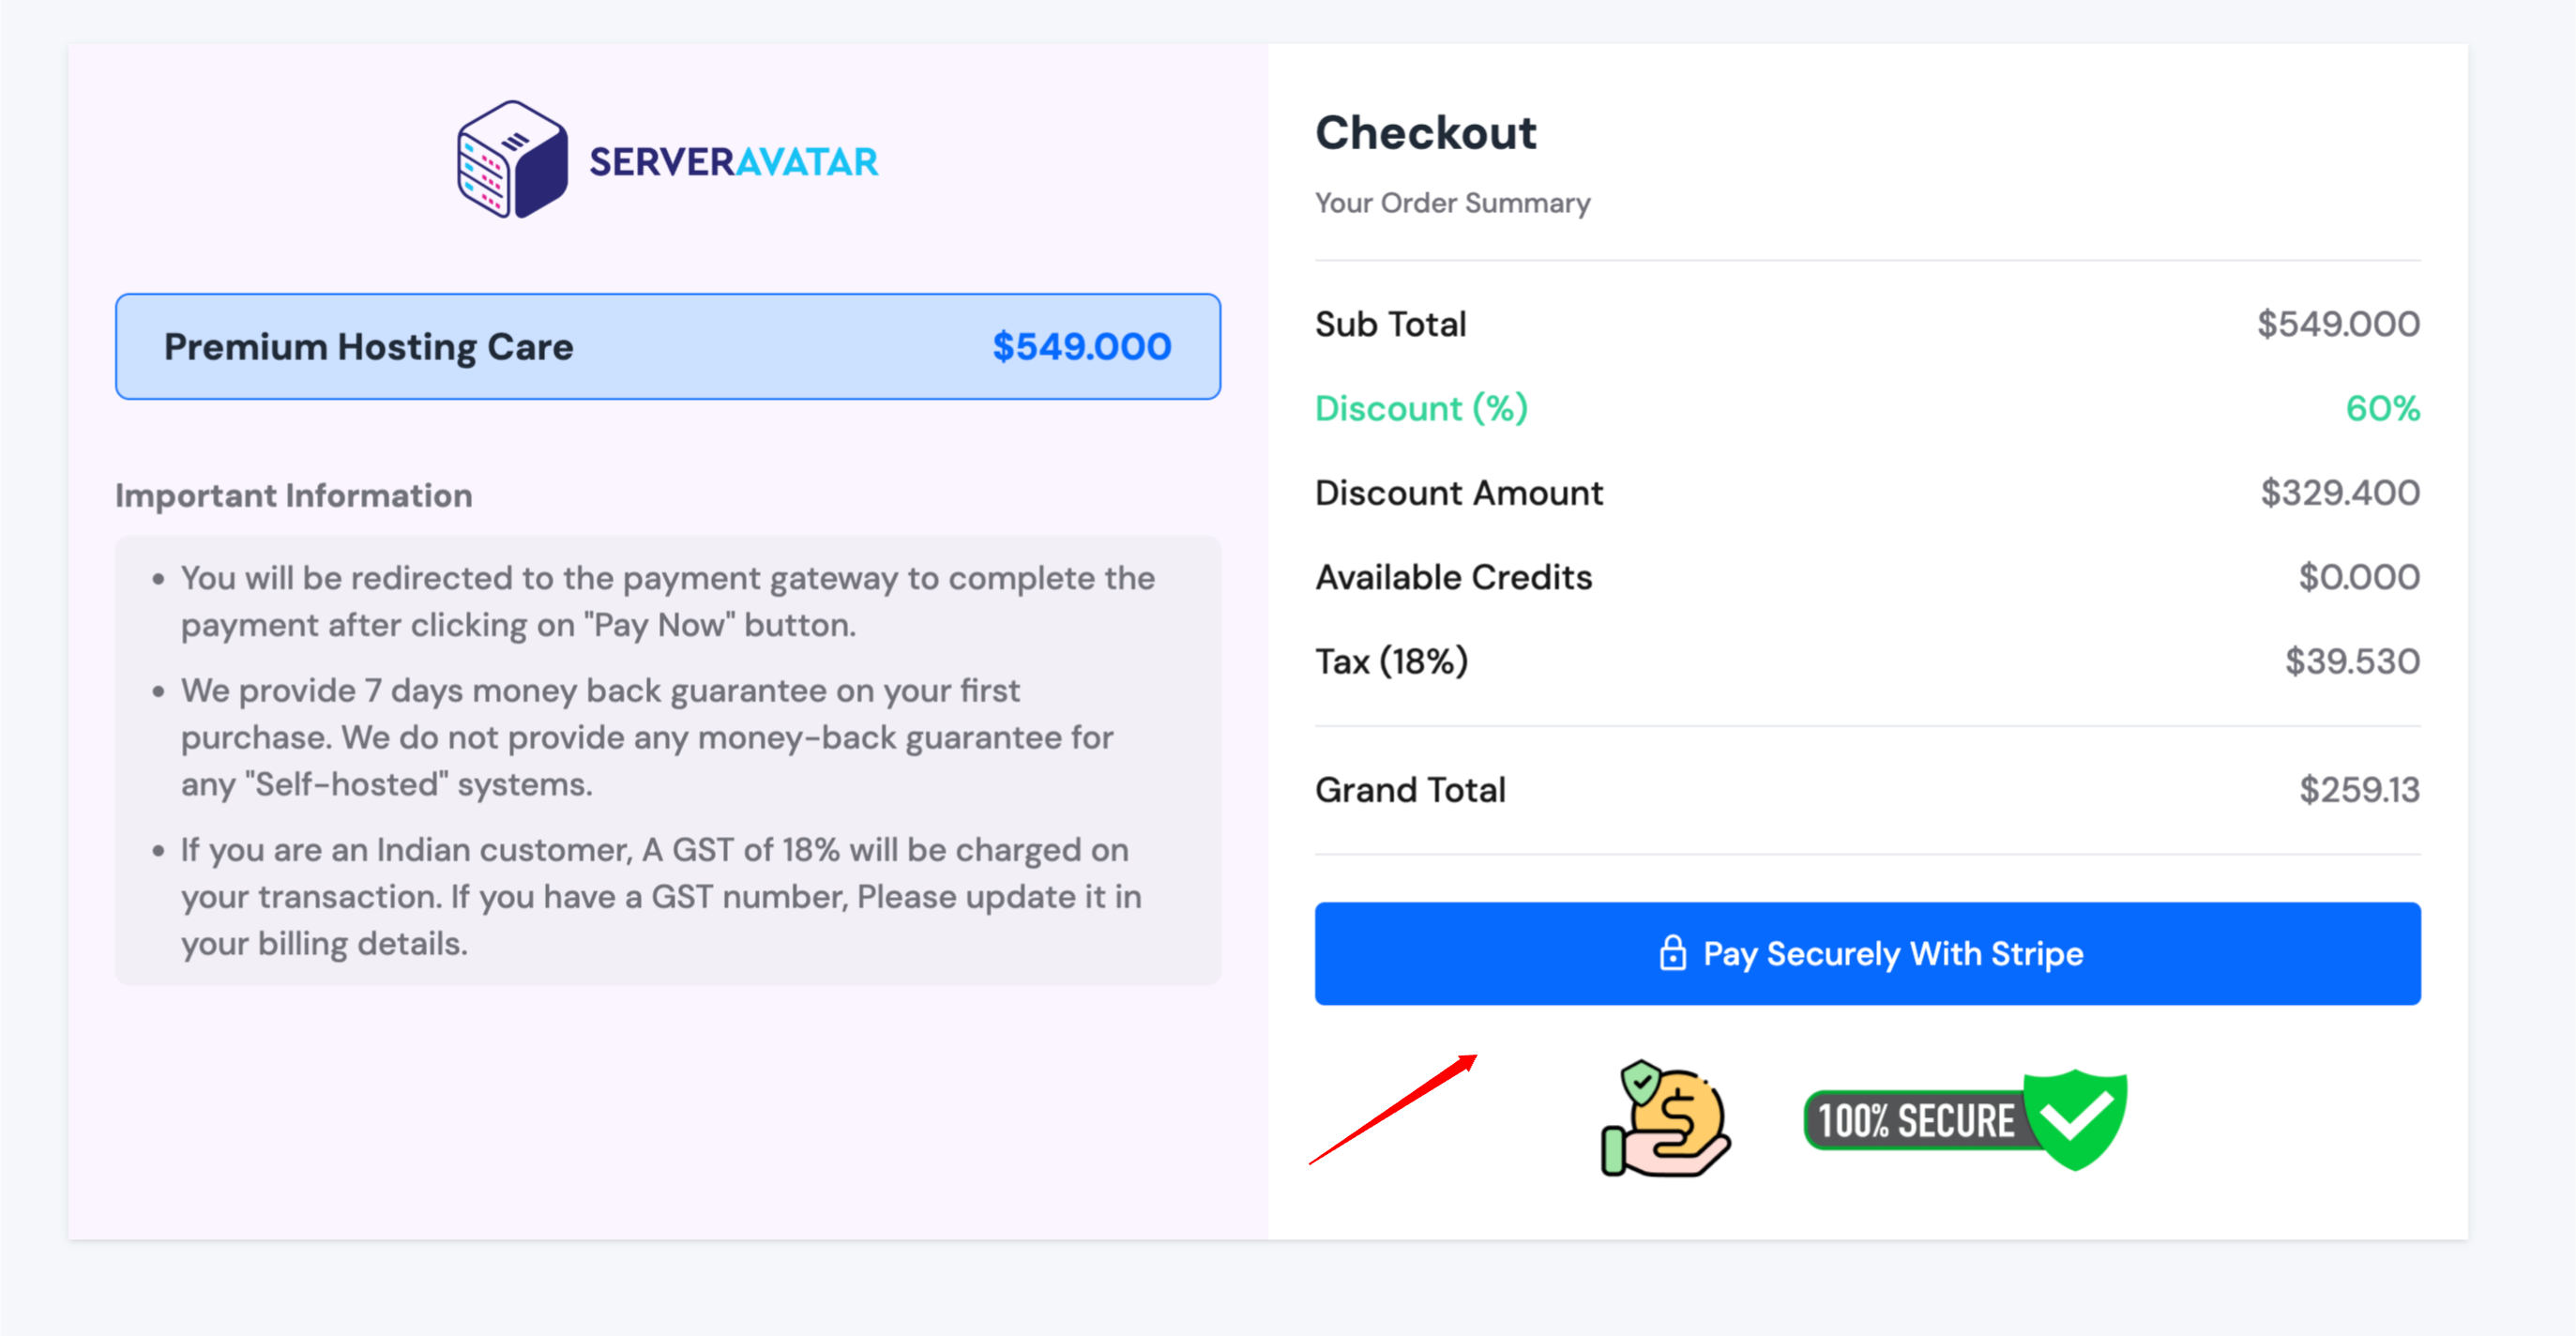Click the ServerAvatar cube logo icon
This screenshot has height=1336, width=2576.
tap(512, 160)
